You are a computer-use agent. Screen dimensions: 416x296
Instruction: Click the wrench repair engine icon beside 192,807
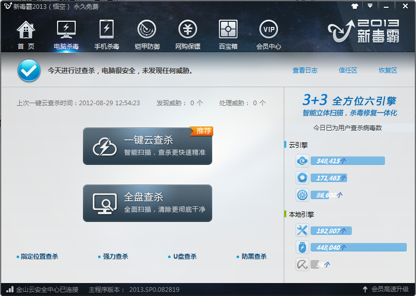(302, 230)
